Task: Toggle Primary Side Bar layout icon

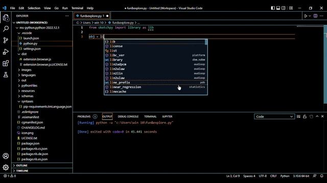Action: (x=273, y=8)
